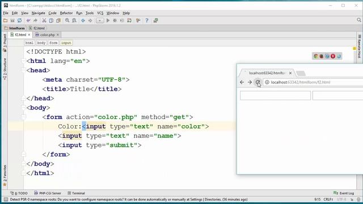Close the f2.html editor tab
This screenshot has width=363, height=204.
(x=29, y=35)
